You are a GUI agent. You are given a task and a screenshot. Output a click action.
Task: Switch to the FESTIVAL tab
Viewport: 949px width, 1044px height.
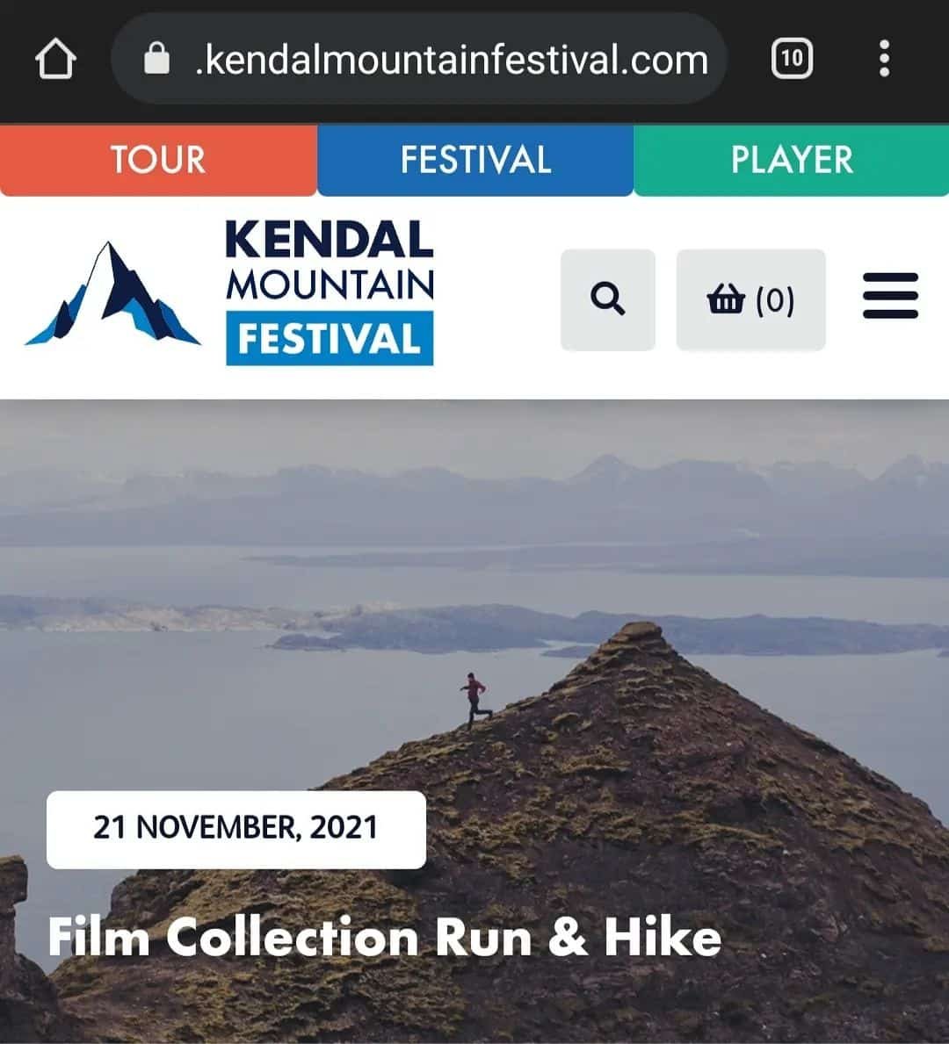coord(475,160)
